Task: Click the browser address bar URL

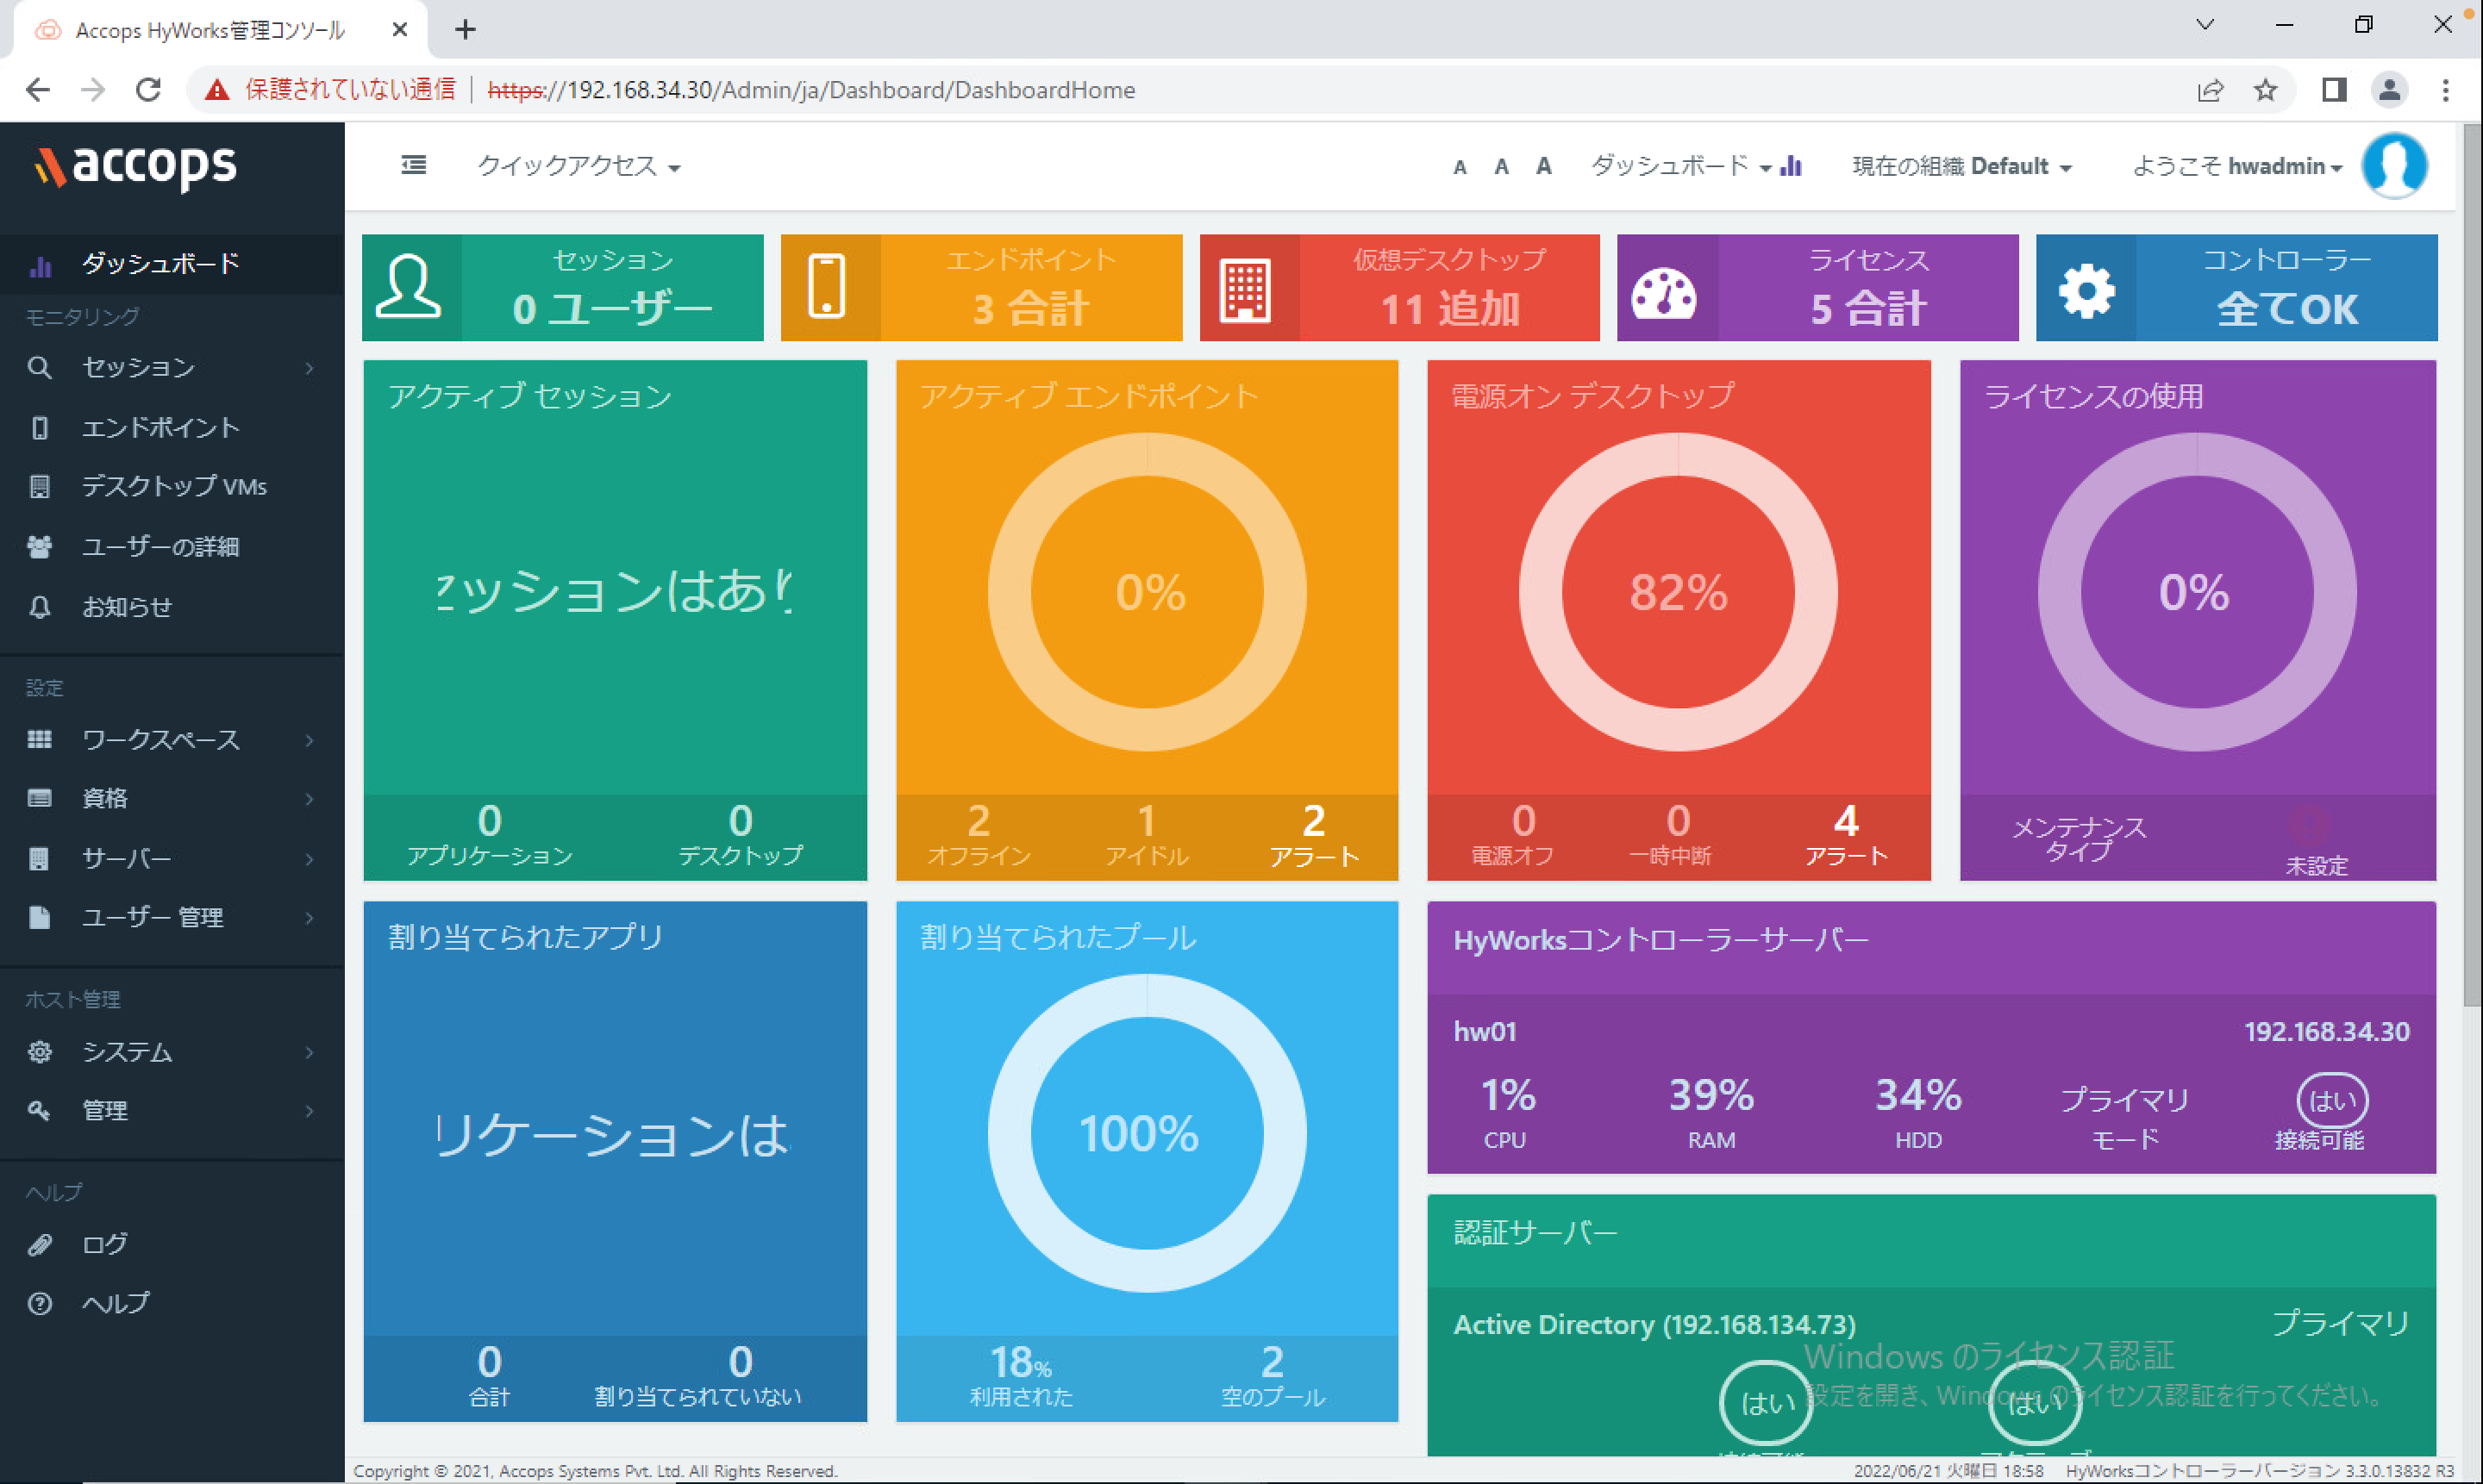Action: pyautogui.click(x=811, y=90)
